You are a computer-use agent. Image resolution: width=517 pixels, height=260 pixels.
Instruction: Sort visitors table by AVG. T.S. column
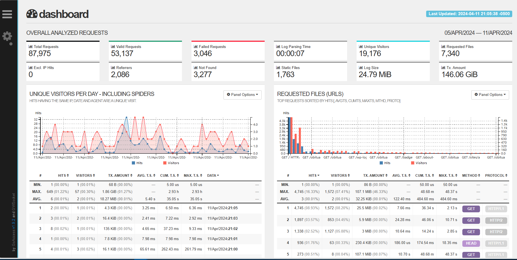(x=146, y=176)
